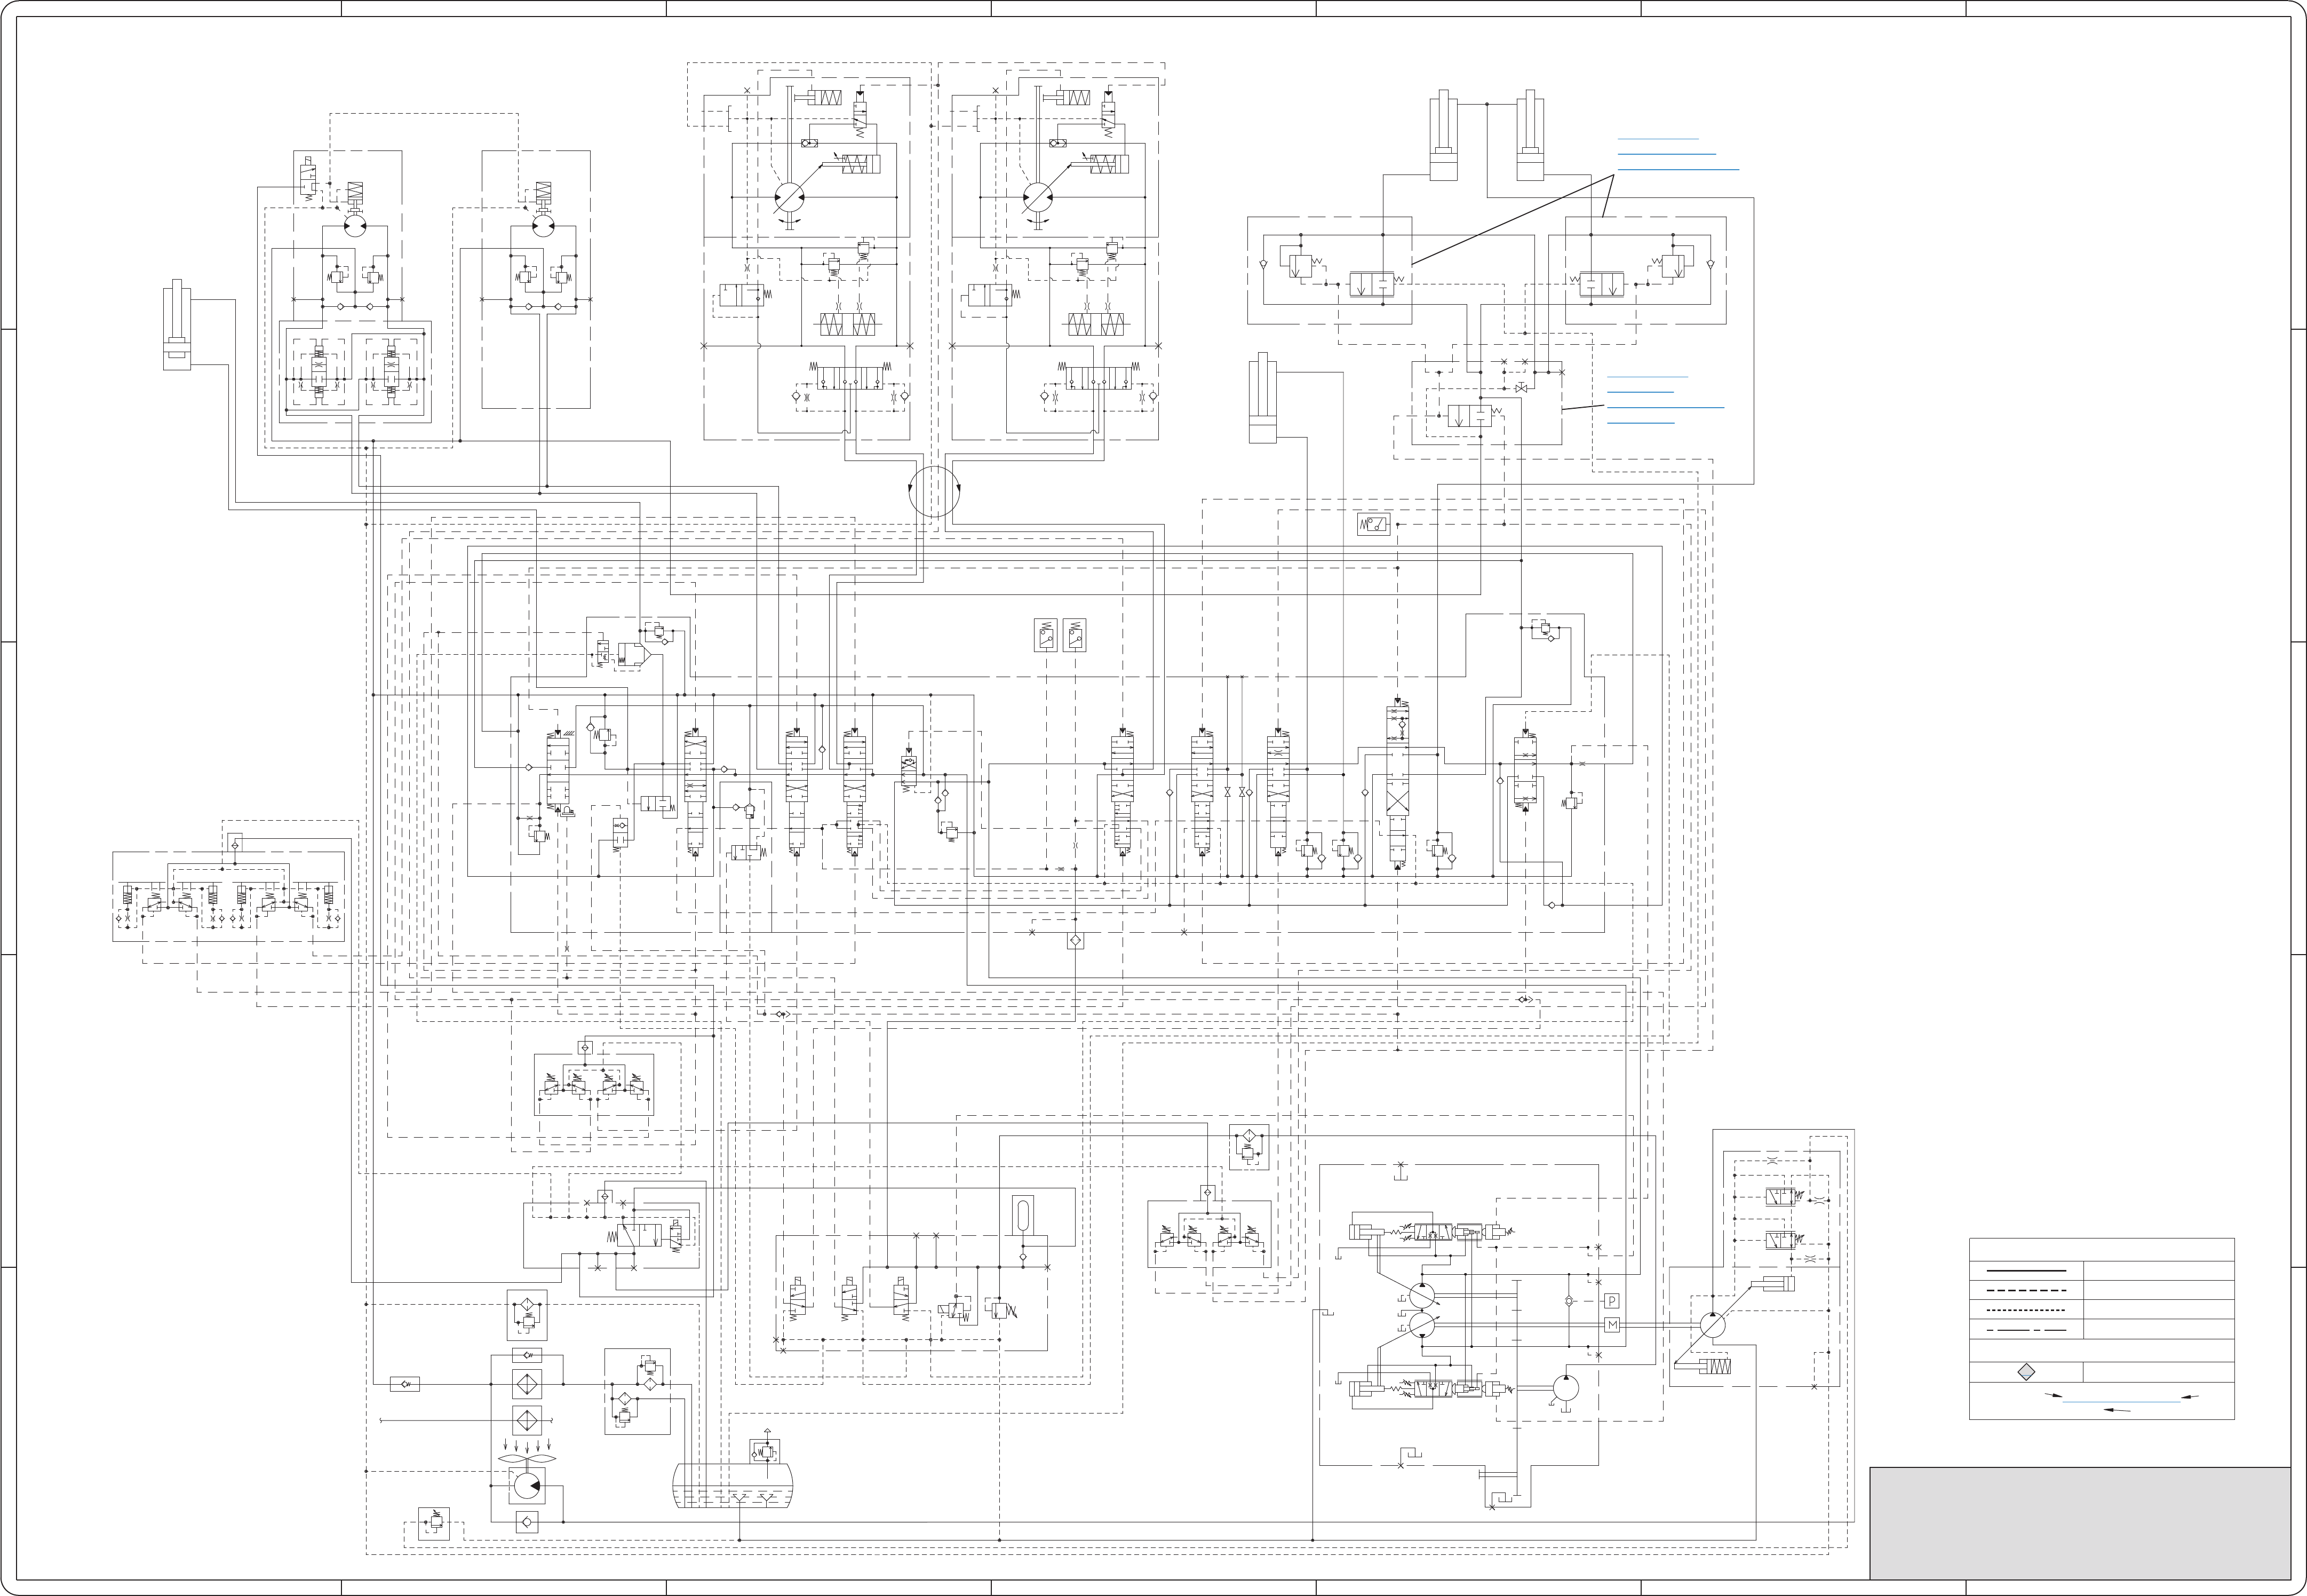This screenshot has width=2307, height=1596.
Task: Select the lower pump of the tandem main pumps
Action: click(x=1422, y=1326)
